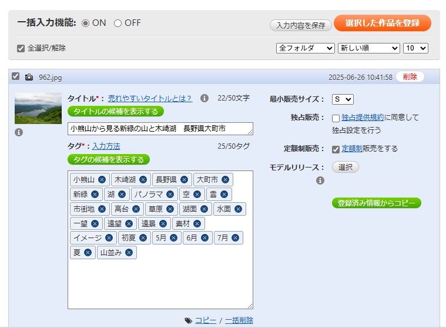Open the 最小販売サイズ dropdown

tap(343, 99)
